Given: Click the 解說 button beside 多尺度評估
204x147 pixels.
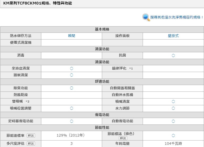Looking at the screenshot, I should [x=31, y=143].
